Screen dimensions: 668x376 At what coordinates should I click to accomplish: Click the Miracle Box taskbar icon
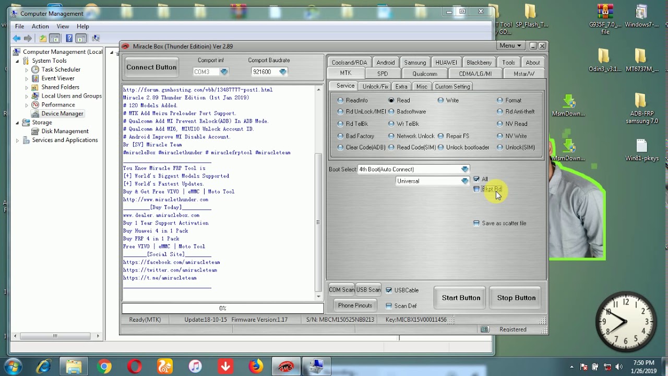pos(286,367)
